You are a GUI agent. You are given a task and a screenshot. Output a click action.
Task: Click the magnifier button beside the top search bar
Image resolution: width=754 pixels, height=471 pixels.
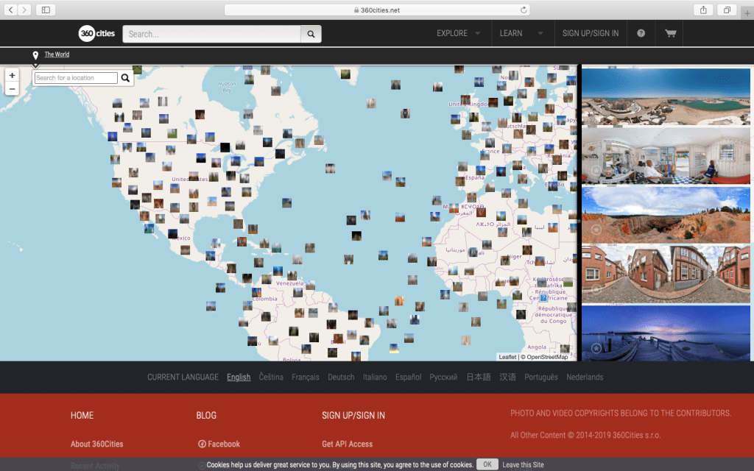pyautogui.click(x=311, y=34)
